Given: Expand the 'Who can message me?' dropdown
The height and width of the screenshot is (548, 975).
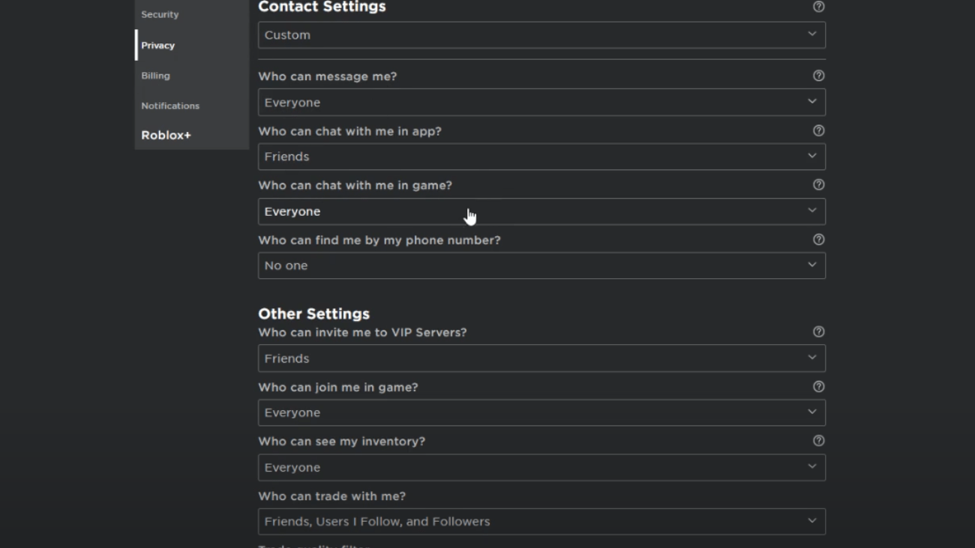Looking at the screenshot, I should coord(541,102).
